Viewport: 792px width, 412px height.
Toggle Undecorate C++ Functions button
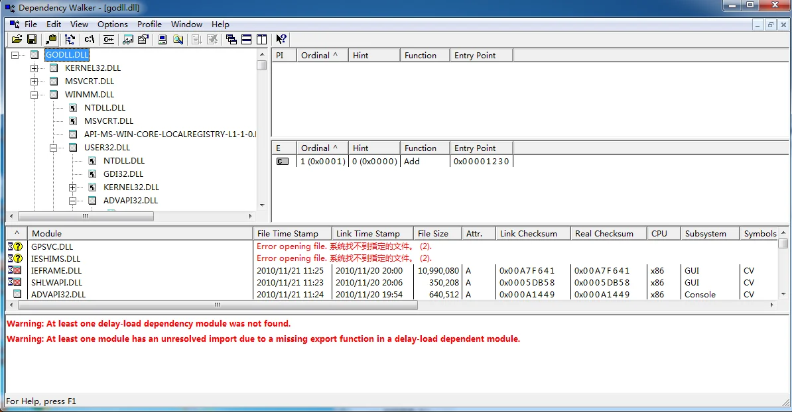109,39
